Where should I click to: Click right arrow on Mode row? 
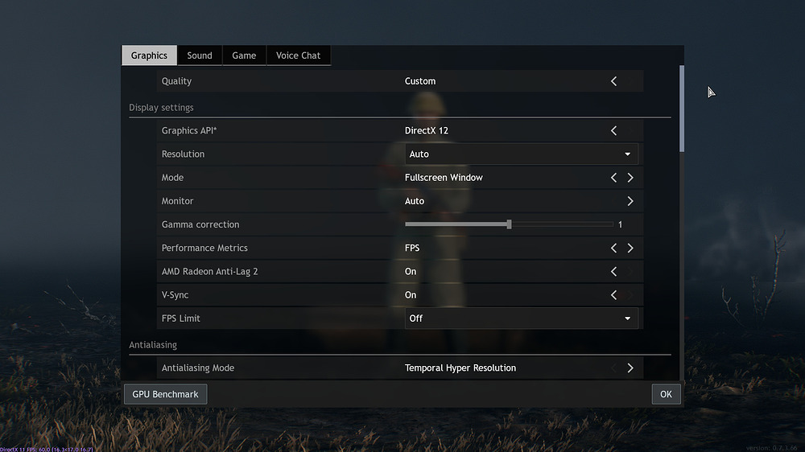click(630, 178)
